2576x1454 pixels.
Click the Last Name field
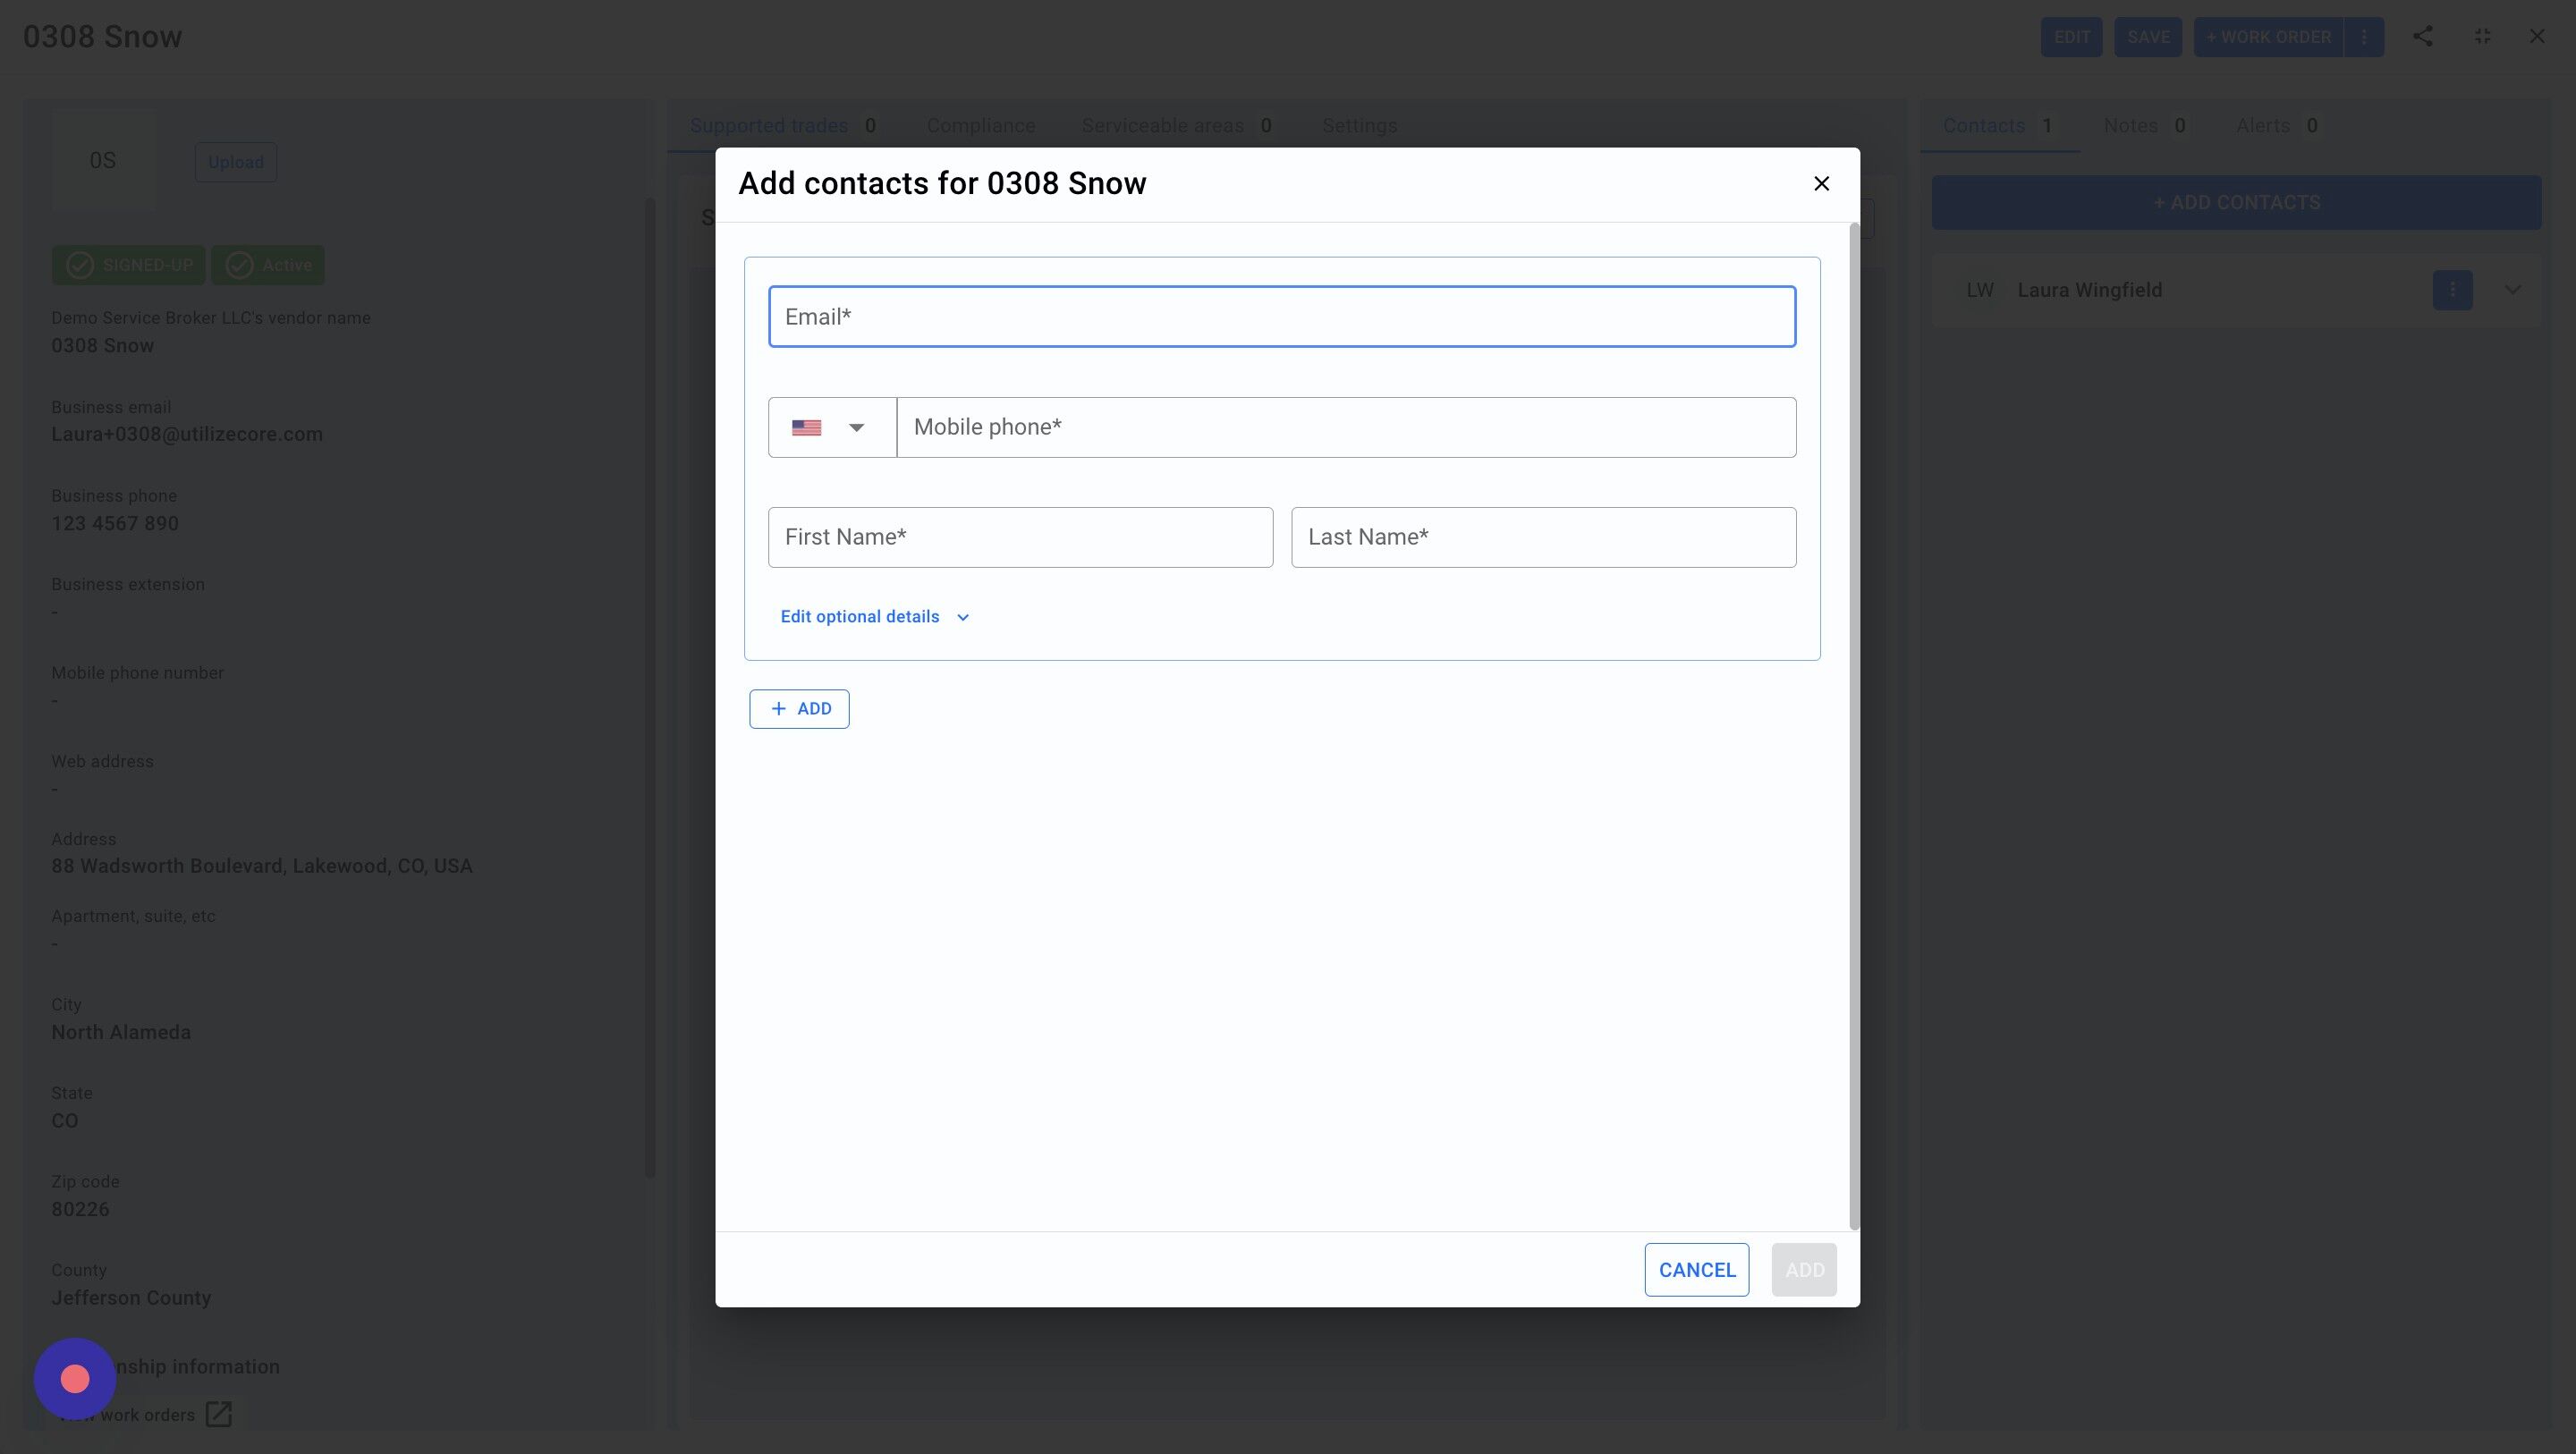click(1542, 538)
